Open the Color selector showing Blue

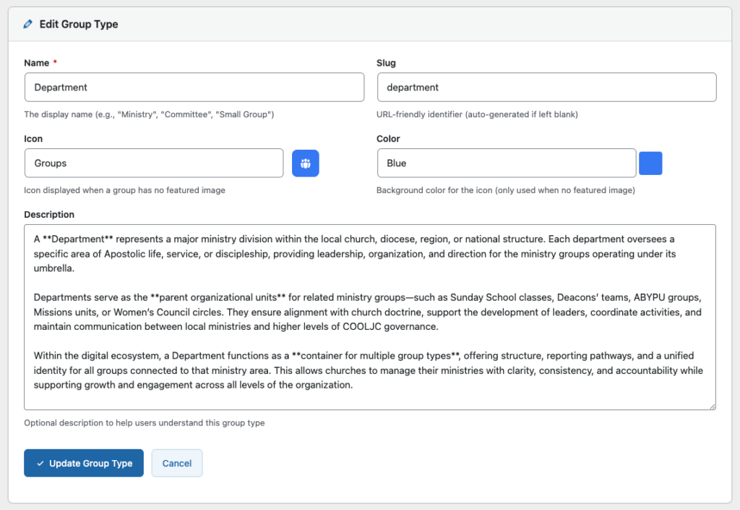pyautogui.click(x=506, y=163)
